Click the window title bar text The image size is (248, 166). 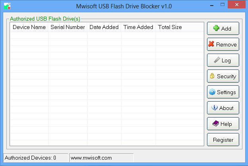point(124,7)
